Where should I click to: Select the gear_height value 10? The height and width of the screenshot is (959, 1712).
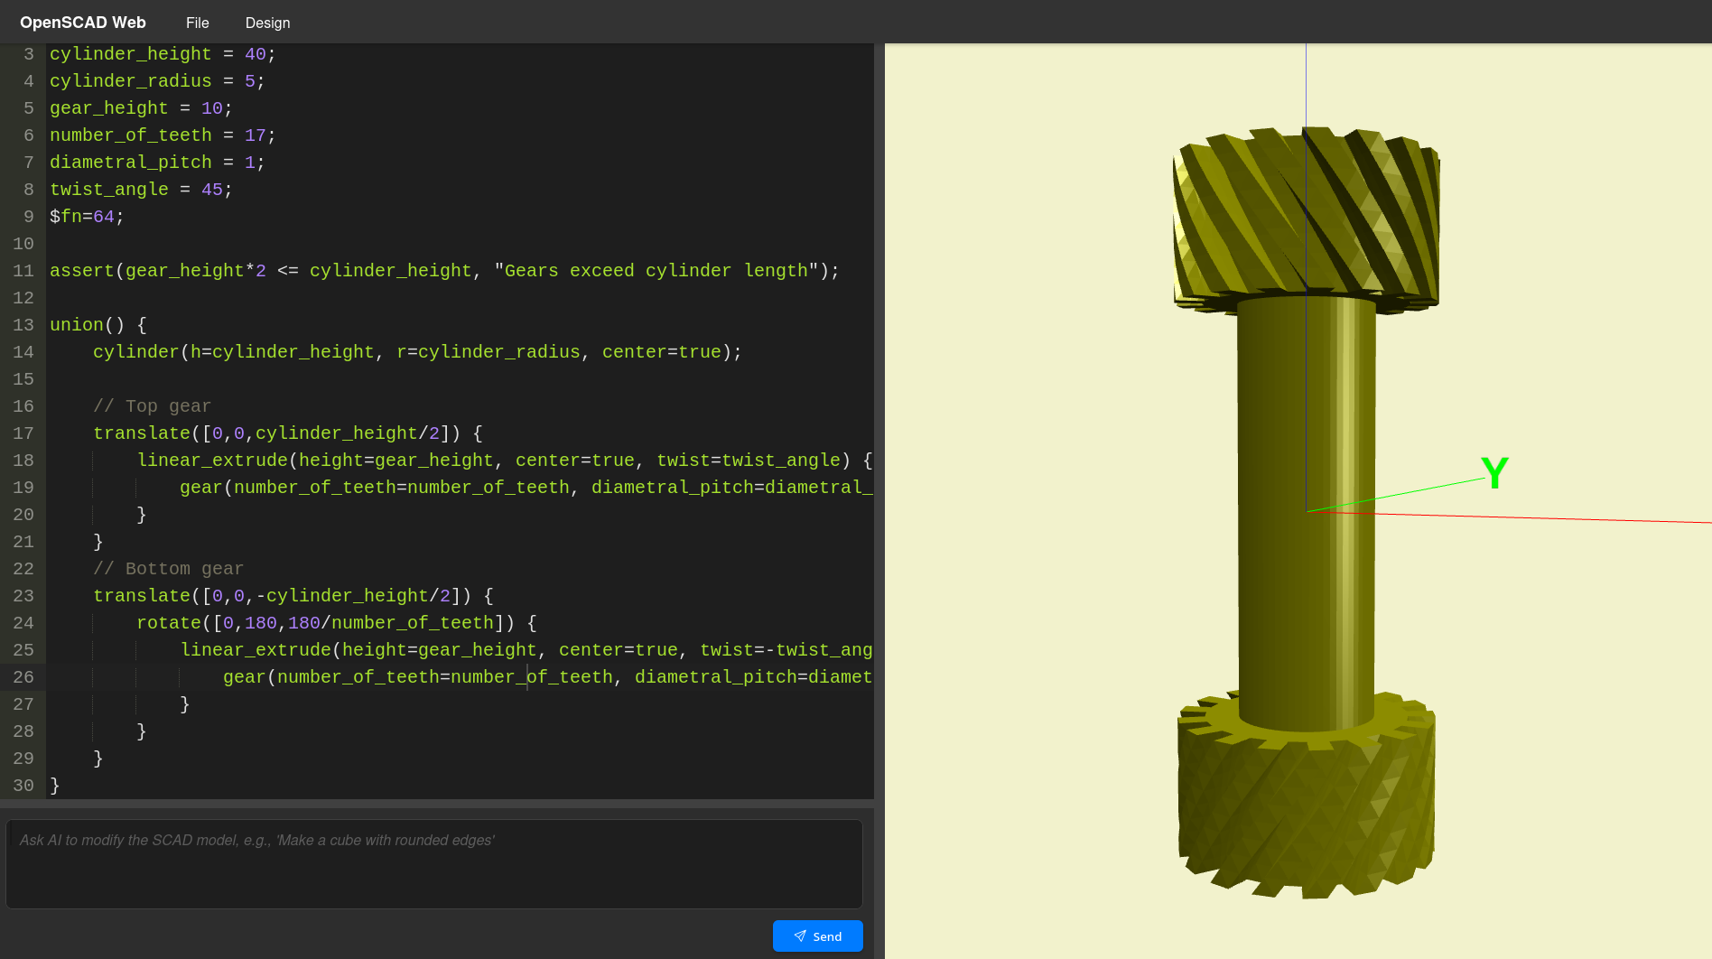click(x=211, y=107)
